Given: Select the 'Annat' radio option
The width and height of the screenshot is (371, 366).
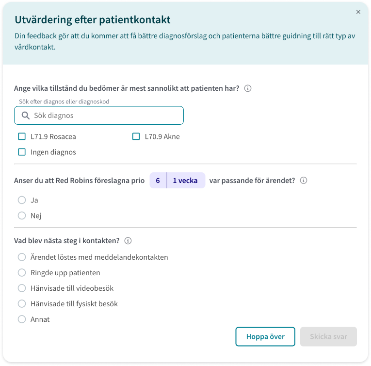Looking at the screenshot, I should (22, 319).
